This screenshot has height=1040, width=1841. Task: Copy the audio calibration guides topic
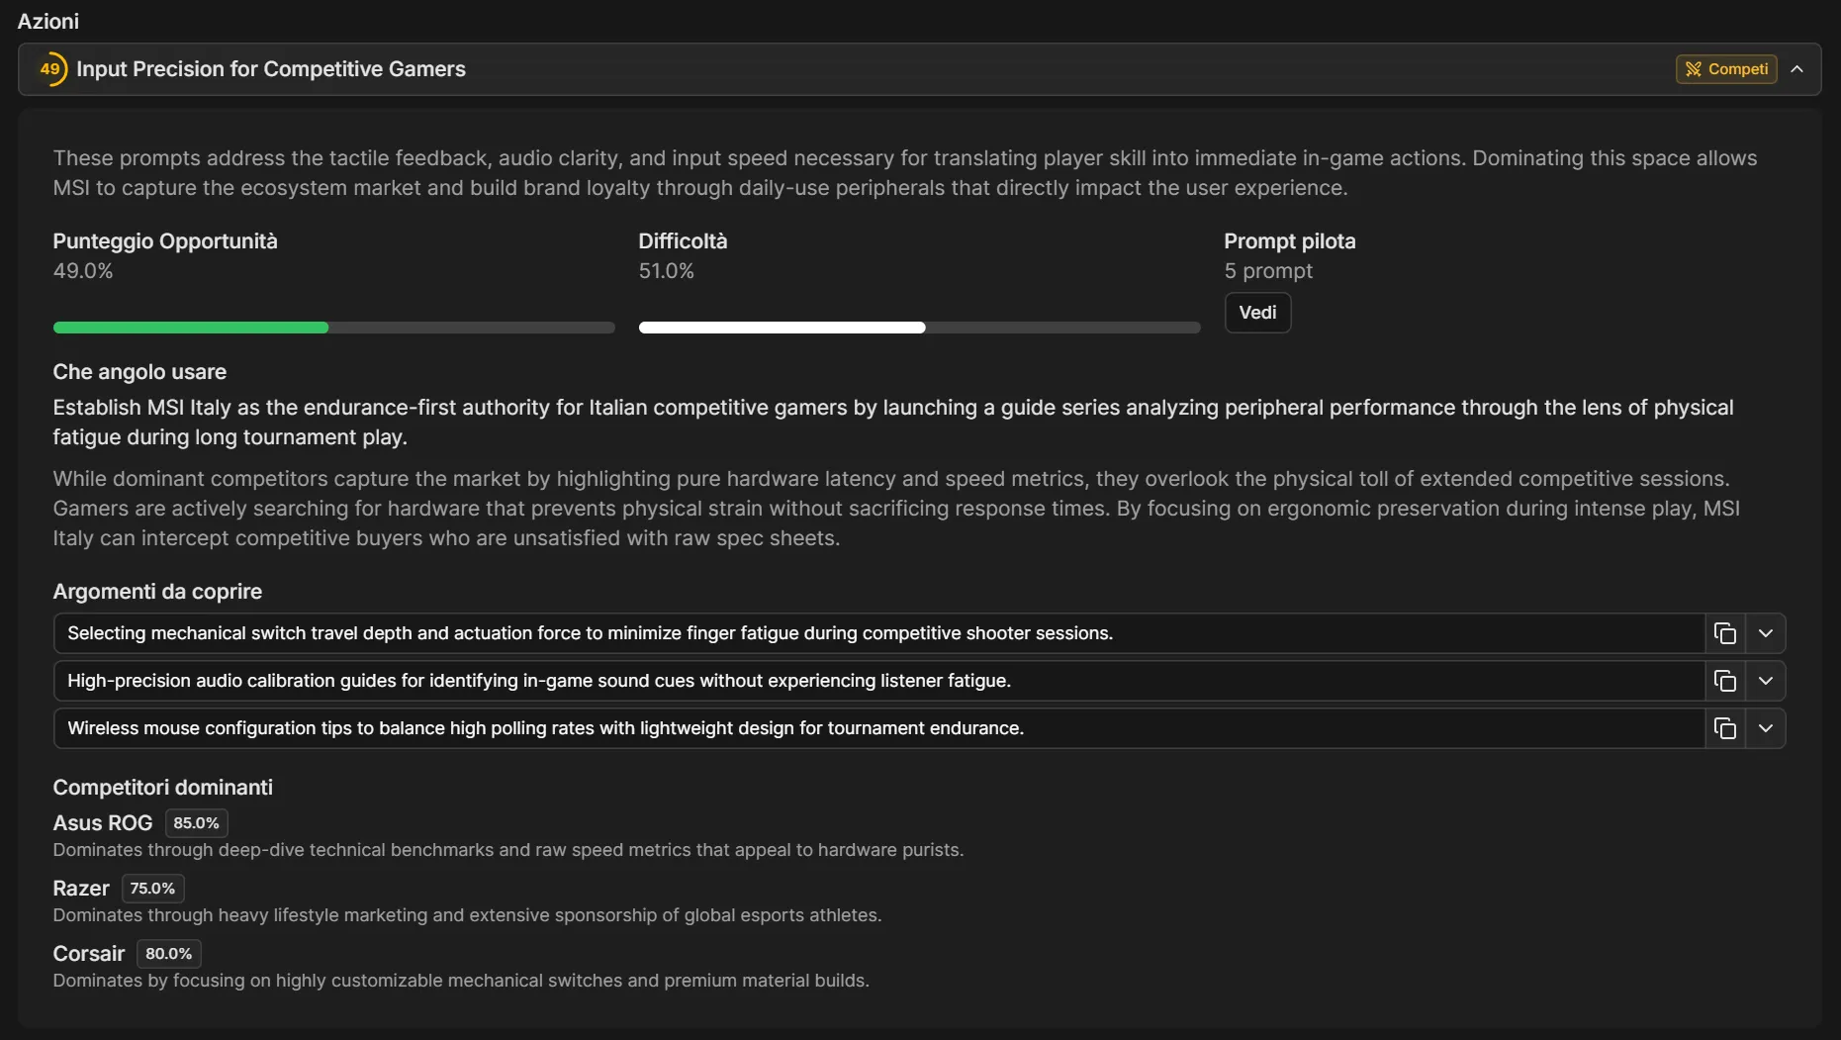[1724, 681]
